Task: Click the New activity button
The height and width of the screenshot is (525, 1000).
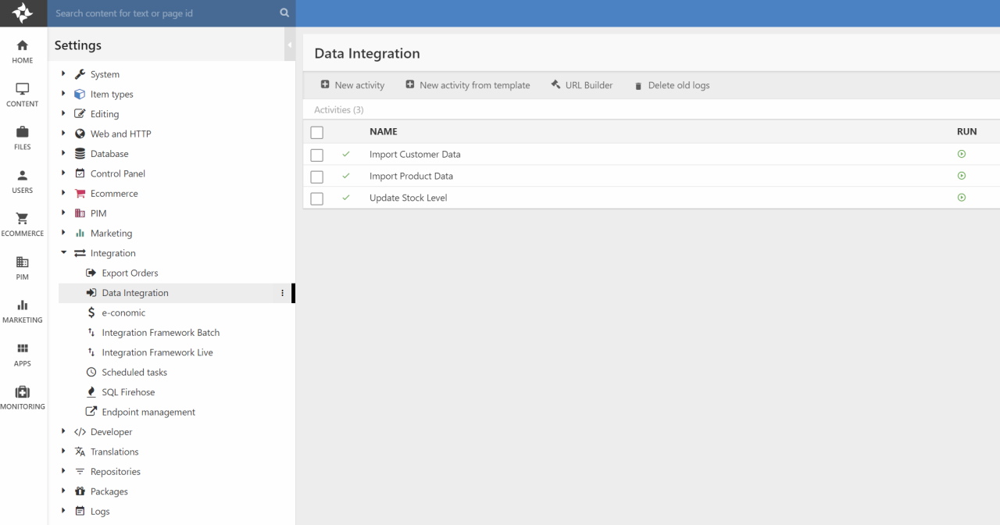Action: pyautogui.click(x=352, y=85)
